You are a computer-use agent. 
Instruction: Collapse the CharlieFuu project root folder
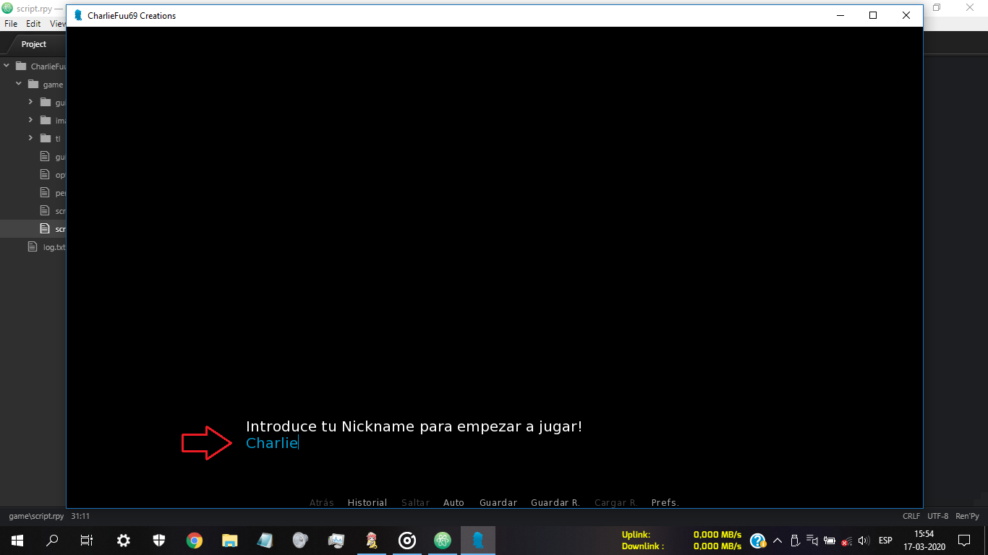[x=7, y=66]
